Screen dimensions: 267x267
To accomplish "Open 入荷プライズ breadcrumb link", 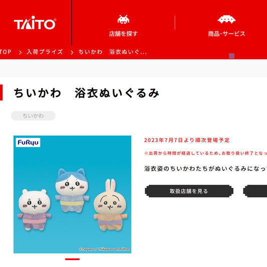I will (x=45, y=52).
